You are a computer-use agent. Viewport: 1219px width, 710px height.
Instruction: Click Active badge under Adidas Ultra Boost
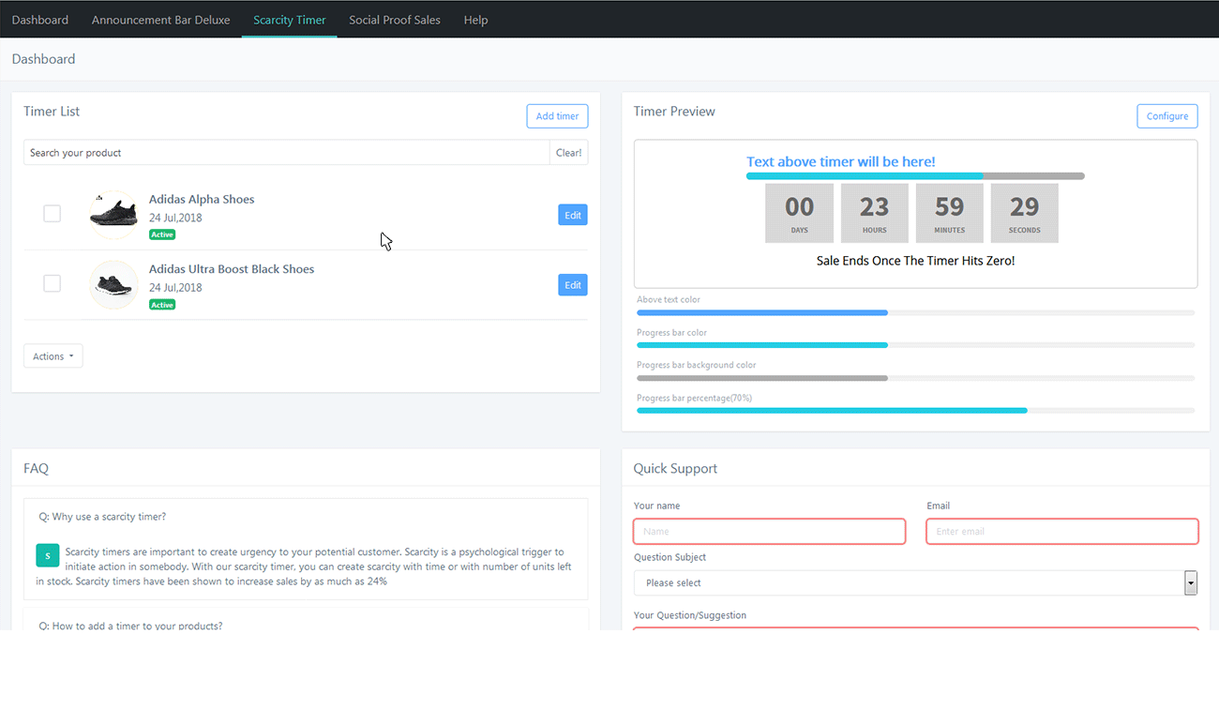point(162,305)
